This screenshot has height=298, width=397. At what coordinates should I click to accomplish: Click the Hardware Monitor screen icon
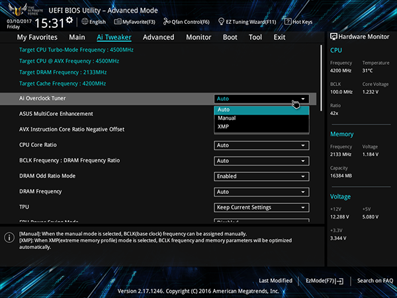click(x=333, y=36)
